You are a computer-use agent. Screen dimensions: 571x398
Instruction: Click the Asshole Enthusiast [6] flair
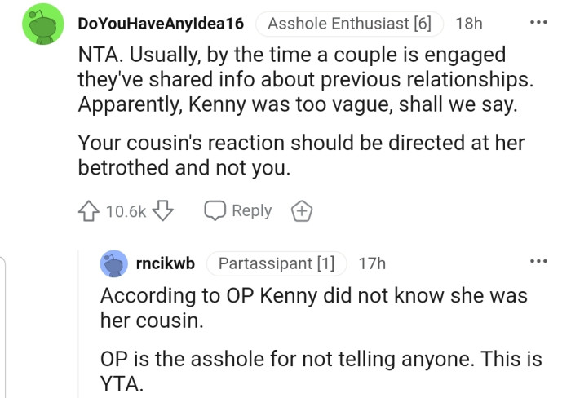coord(349,24)
